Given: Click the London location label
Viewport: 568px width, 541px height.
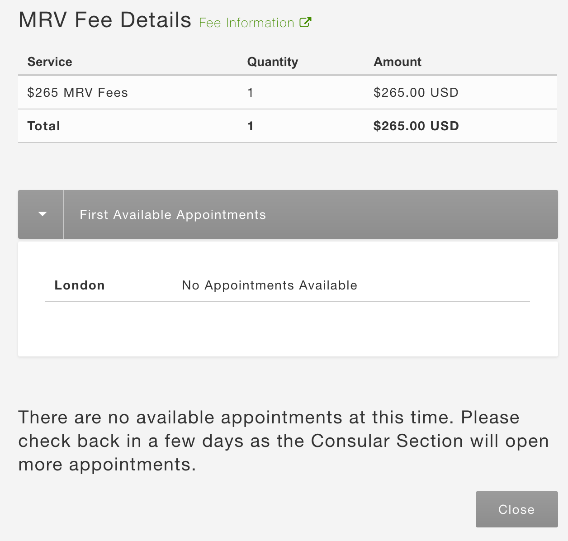Looking at the screenshot, I should [80, 285].
